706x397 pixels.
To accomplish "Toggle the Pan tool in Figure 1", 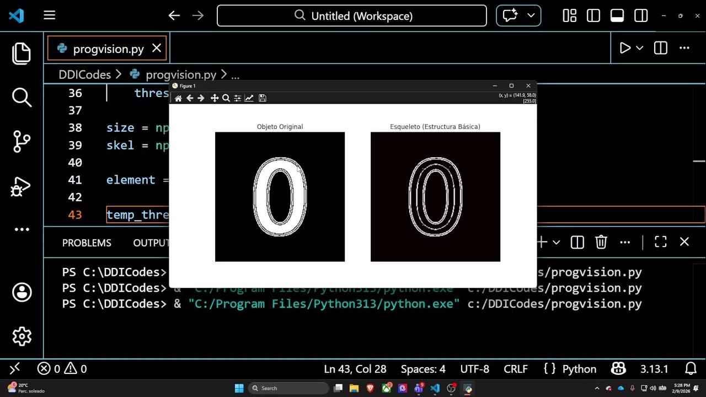I will coord(215,98).
